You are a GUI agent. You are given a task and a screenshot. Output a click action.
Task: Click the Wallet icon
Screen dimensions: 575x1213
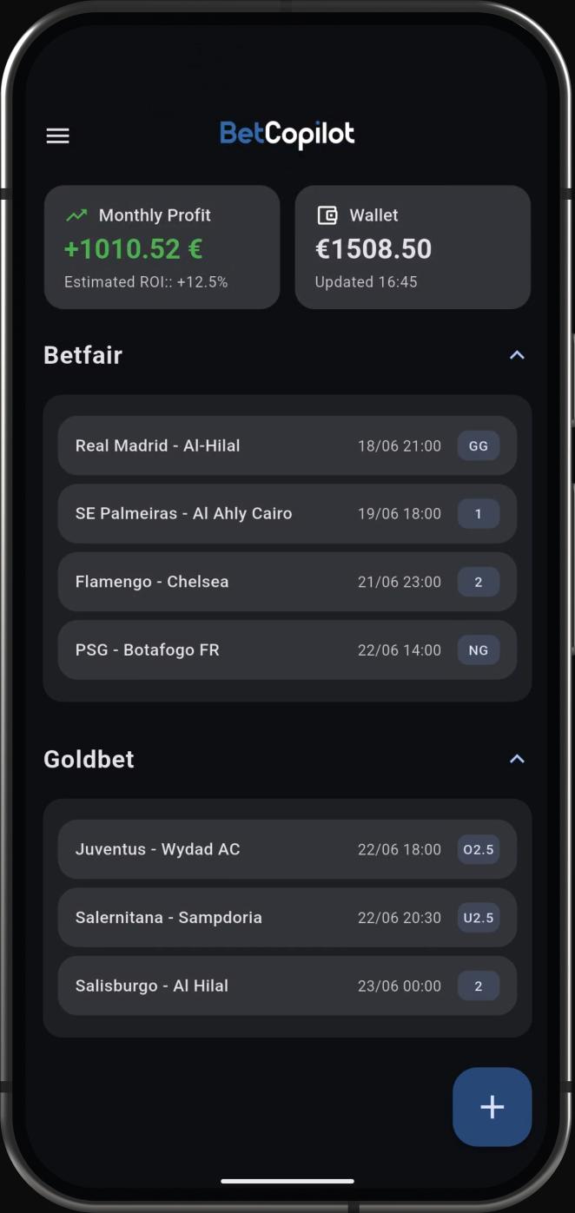click(327, 215)
